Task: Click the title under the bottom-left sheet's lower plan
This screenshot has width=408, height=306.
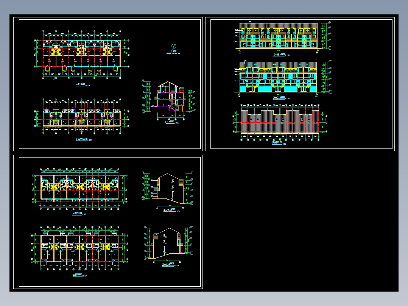Action: tap(79, 275)
